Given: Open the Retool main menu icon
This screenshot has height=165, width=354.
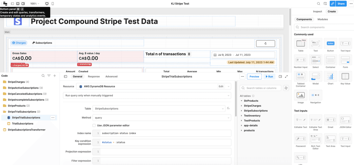Looking at the screenshot, I should click(x=5, y=4).
